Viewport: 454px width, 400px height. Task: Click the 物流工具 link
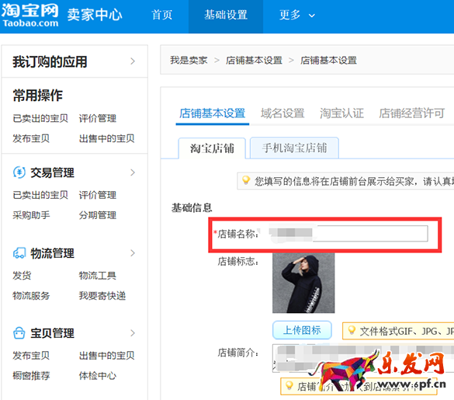click(x=98, y=276)
